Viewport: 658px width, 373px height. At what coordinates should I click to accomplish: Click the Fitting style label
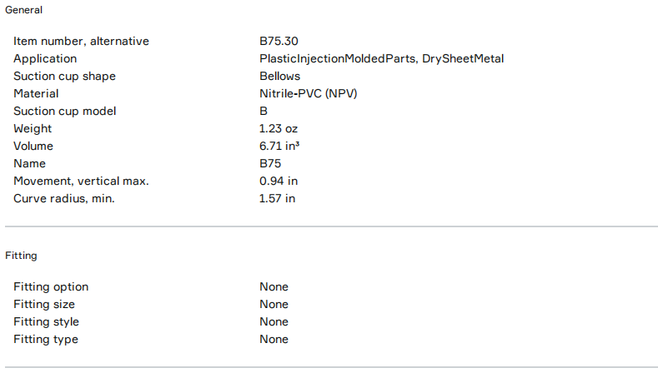pyautogui.click(x=47, y=321)
